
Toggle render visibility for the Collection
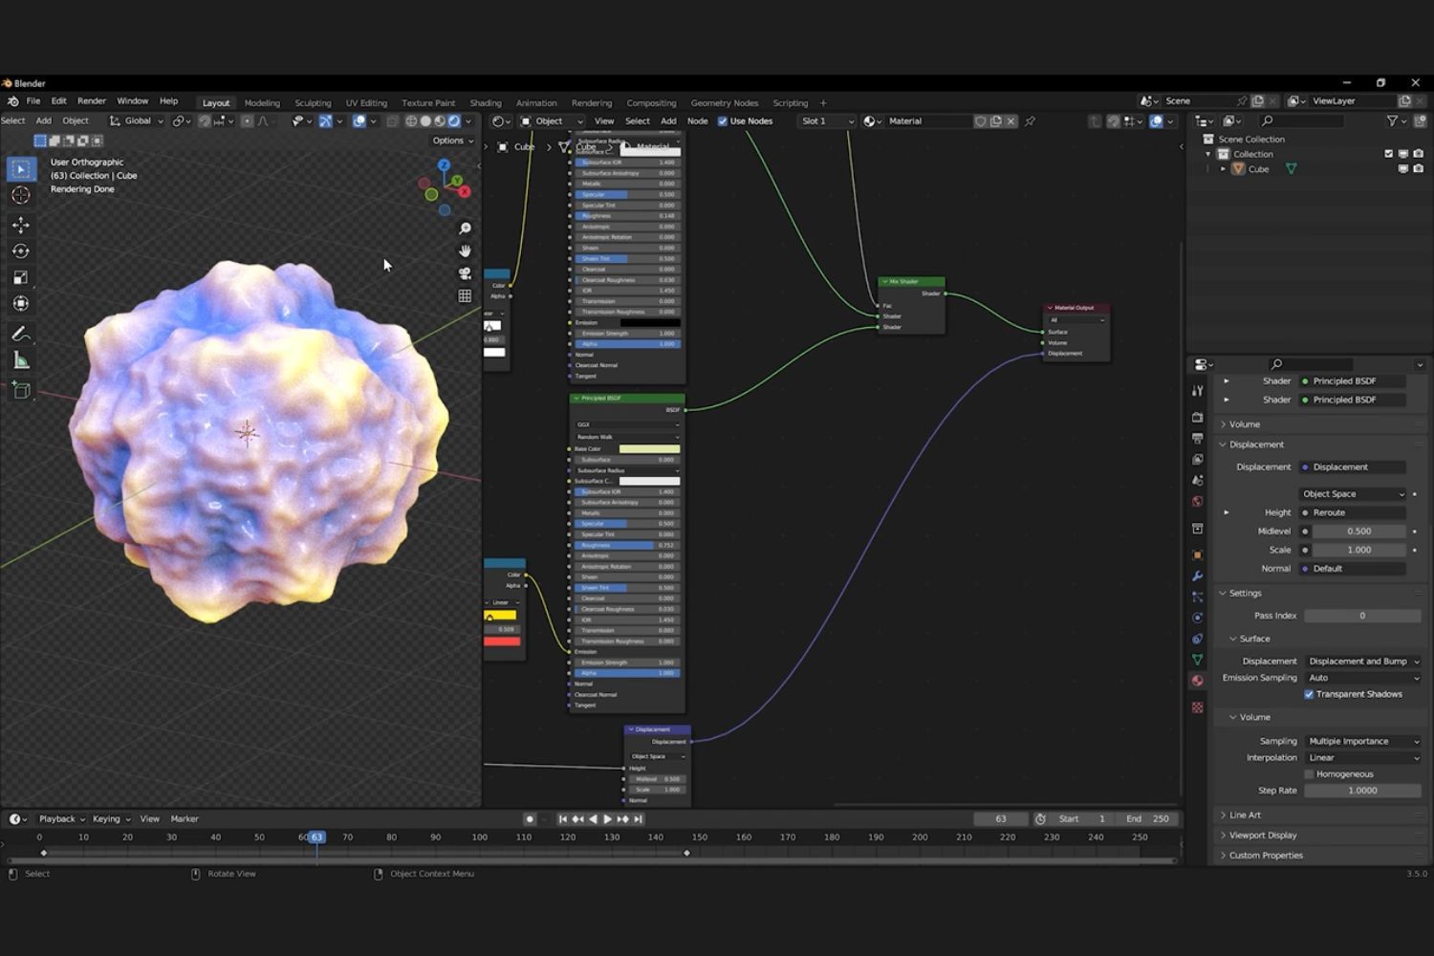[x=1418, y=153]
